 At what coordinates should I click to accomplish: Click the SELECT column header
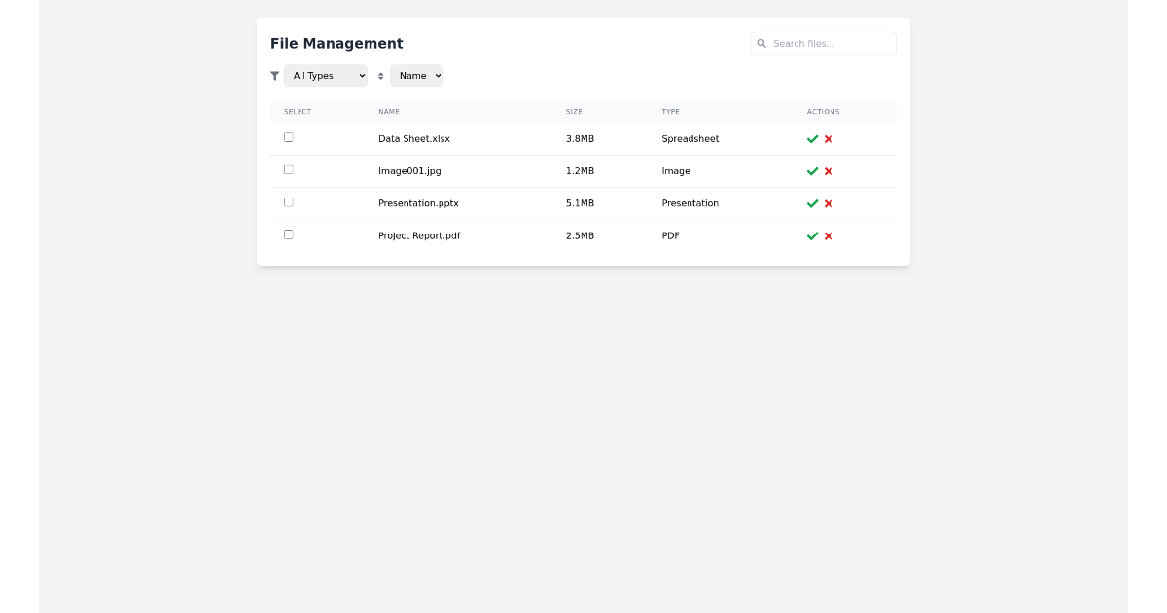pyautogui.click(x=297, y=111)
